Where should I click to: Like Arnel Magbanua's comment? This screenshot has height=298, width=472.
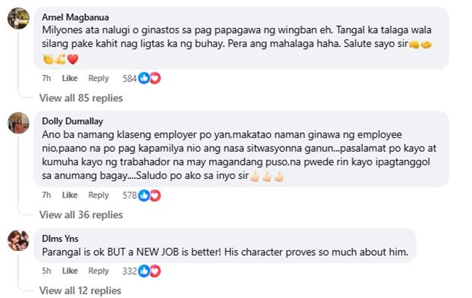tap(70, 78)
